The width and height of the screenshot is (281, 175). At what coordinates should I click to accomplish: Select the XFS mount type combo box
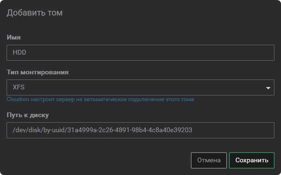(140, 87)
